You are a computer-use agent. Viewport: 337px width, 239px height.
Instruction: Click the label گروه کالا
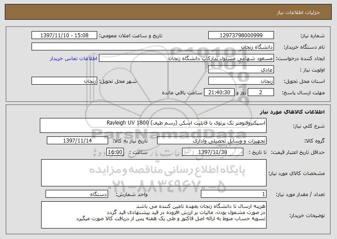(x=315, y=141)
